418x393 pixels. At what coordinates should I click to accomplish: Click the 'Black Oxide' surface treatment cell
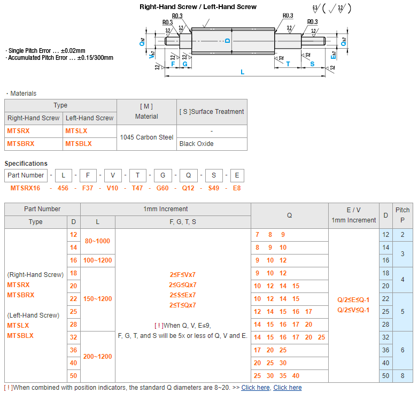click(196, 144)
